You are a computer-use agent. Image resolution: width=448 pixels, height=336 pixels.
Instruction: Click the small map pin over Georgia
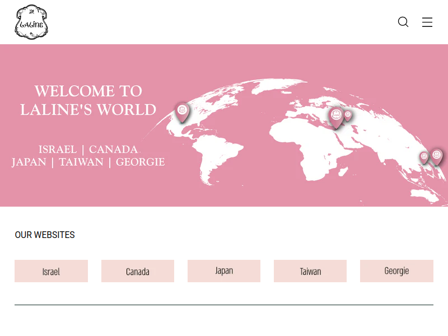[348, 116]
